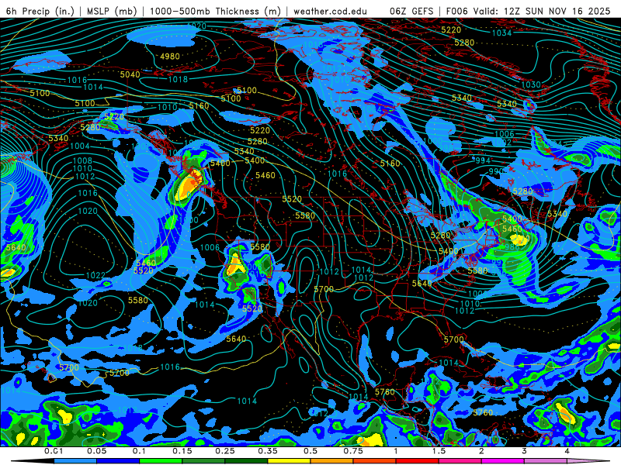Click the 1030 isobar label
The image size is (621, 465).
pyautogui.click(x=531, y=84)
